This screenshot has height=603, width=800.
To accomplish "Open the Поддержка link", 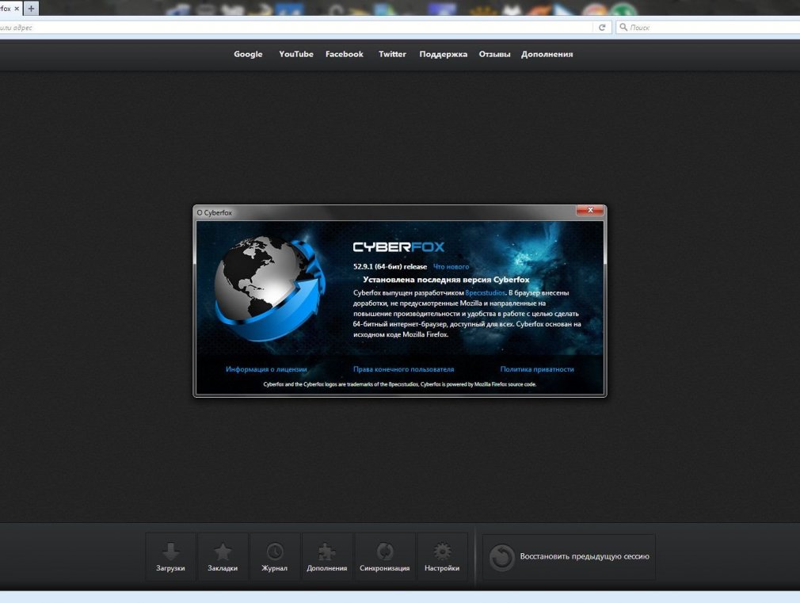I will [x=444, y=54].
